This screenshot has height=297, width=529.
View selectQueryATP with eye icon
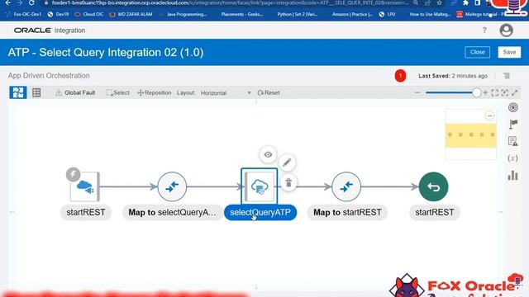pyautogui.click(x=268, y=154)
